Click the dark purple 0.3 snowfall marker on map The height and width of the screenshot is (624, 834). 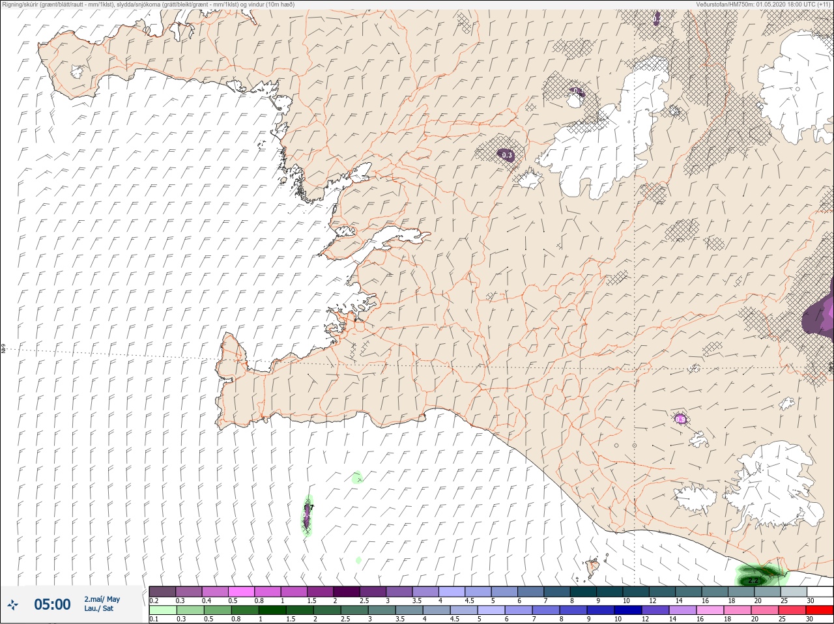click(x=506, y=155)
